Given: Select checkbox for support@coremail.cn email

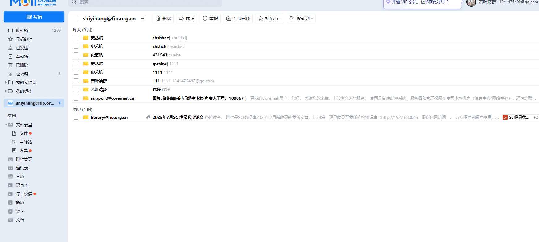Looking at the screenshot, I should pos(76,98).
